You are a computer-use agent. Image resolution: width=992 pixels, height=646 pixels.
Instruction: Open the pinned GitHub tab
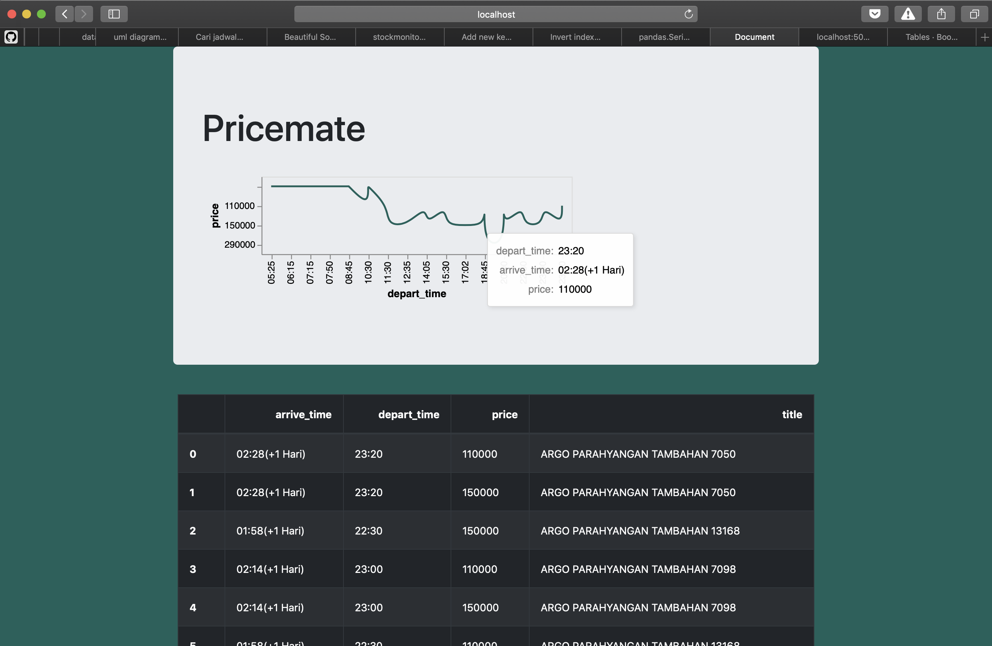point(11,37)
